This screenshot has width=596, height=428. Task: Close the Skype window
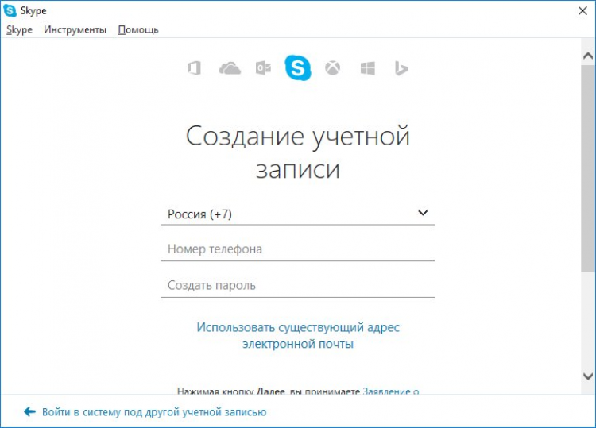(x=582, y=11)
